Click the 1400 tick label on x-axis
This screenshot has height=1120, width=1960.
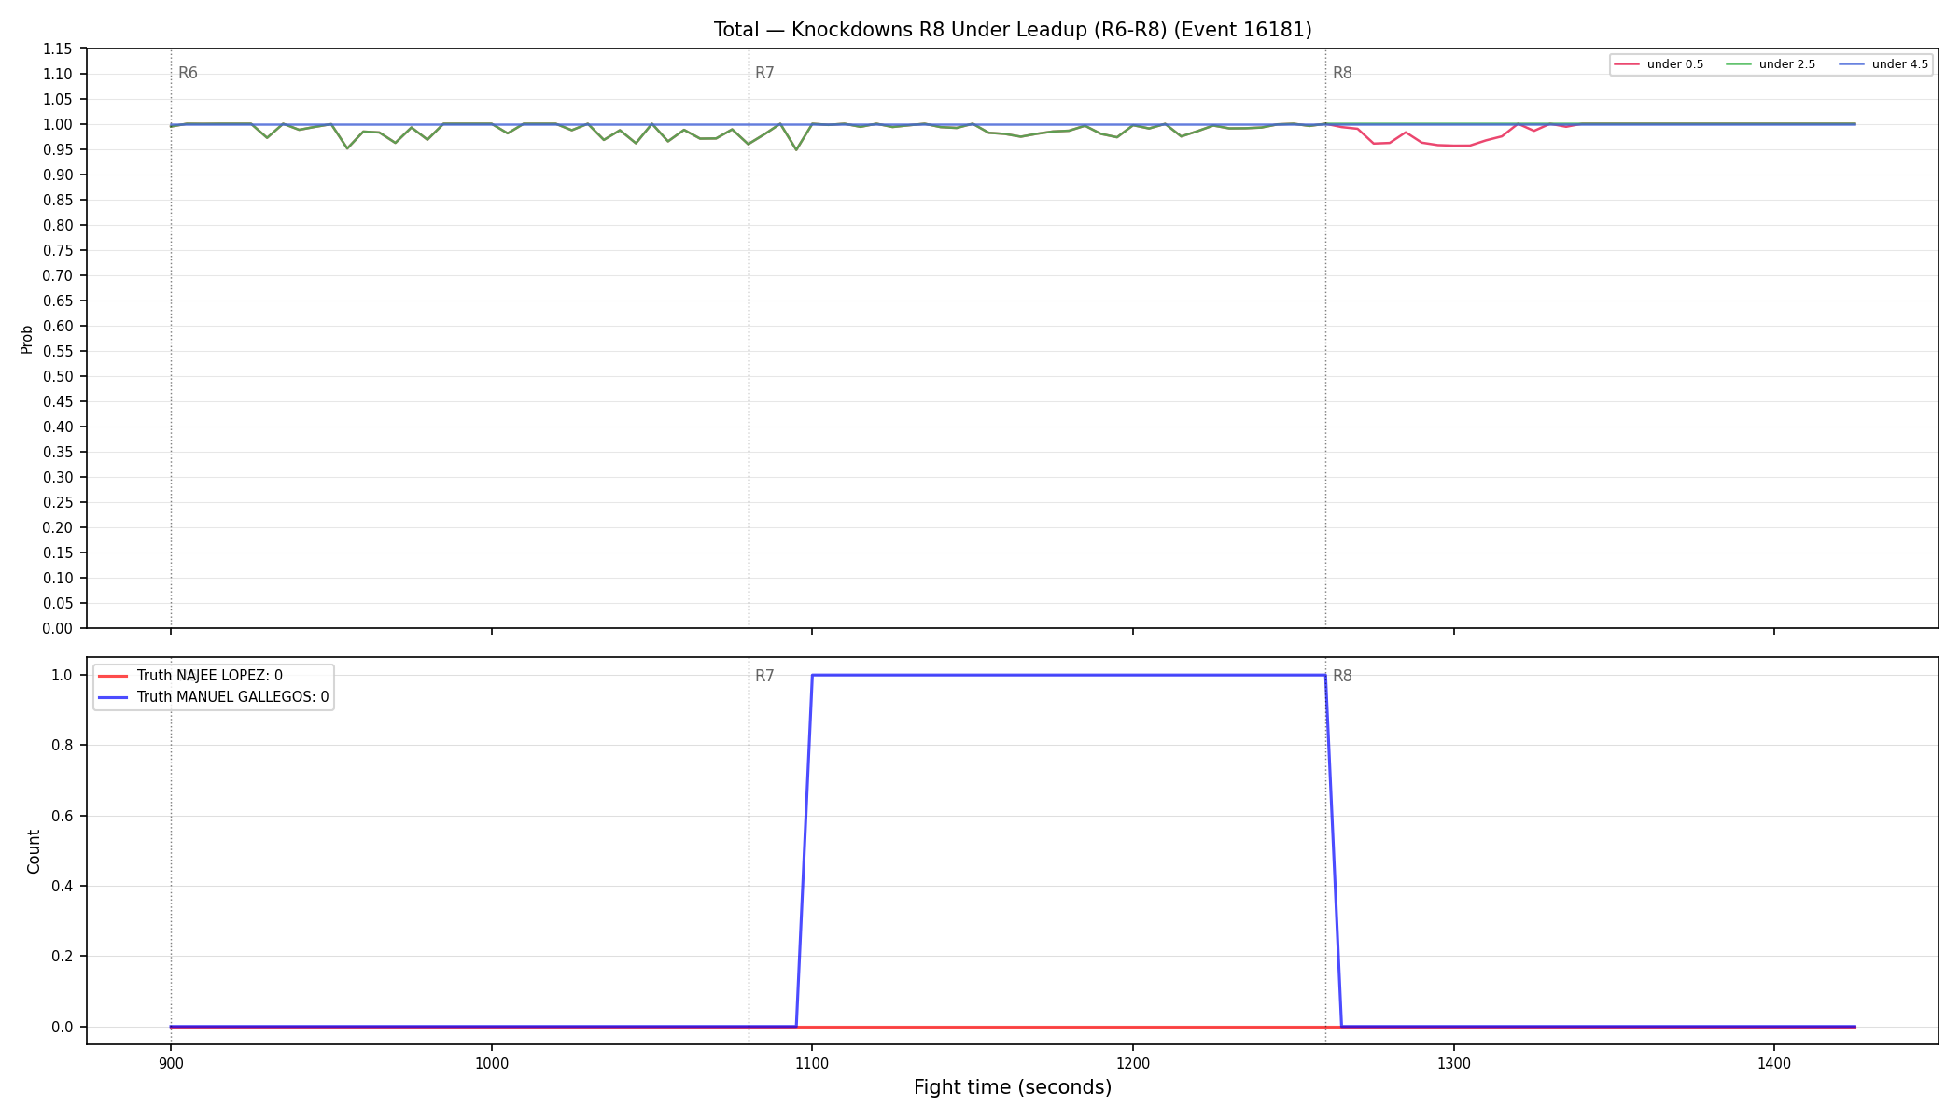pyautogui.click(x=1774, y=1063)
